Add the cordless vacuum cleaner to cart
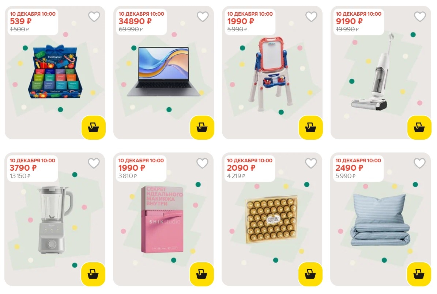Screen dimensions: 437x294 [419, 128]
